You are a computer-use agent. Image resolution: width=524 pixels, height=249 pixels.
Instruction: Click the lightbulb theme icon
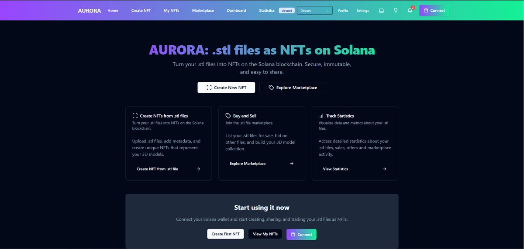(396, 10)
